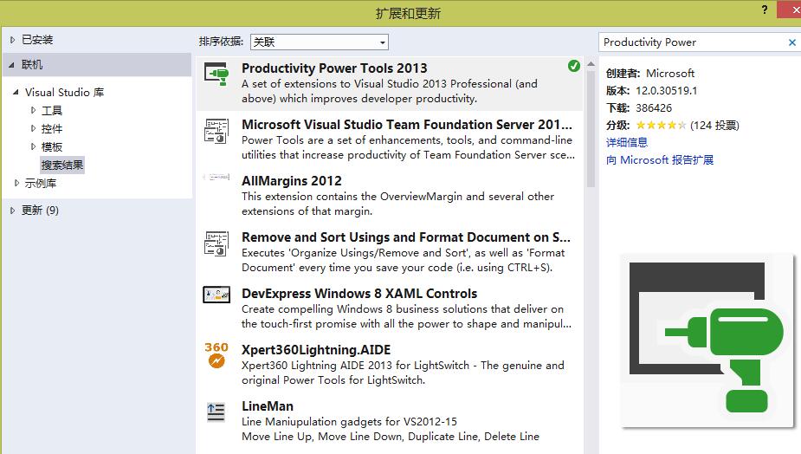This screenshot has width=801, height=454.
Task: Select 控件 category
Action: 52,129
